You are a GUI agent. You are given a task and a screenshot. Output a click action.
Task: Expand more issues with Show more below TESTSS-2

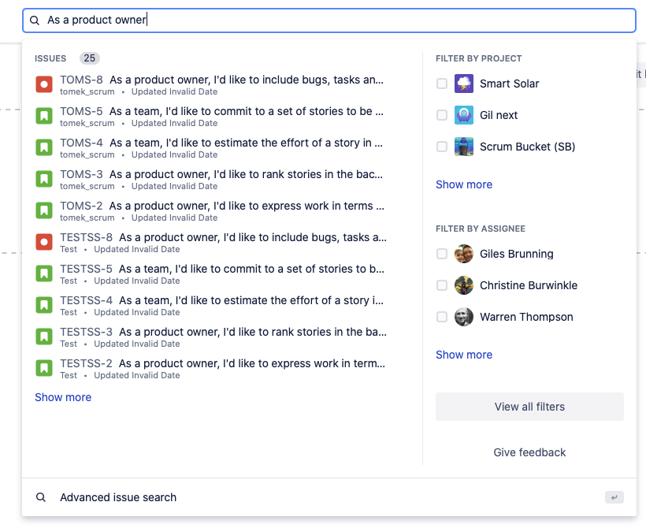pos(63,397)
